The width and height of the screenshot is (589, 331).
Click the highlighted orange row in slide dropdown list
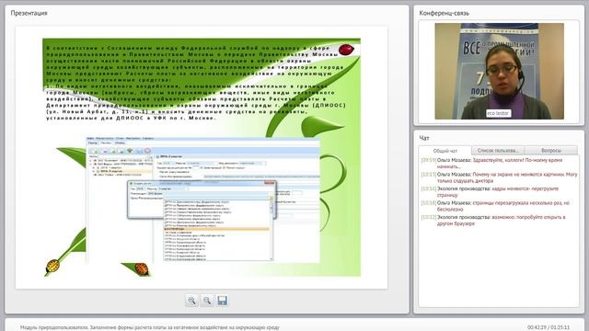[x=217, y=229]
